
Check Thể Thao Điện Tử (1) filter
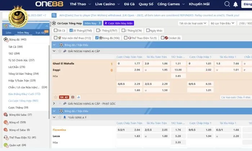click(126, 38)
